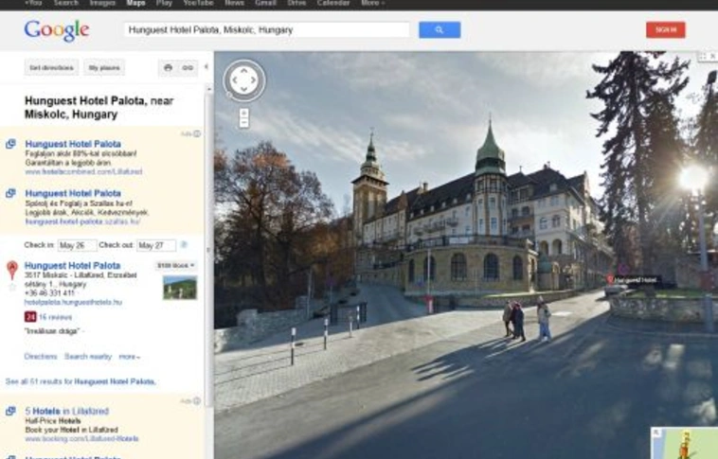Click the red review score badge 24

[x=30, y=317]
